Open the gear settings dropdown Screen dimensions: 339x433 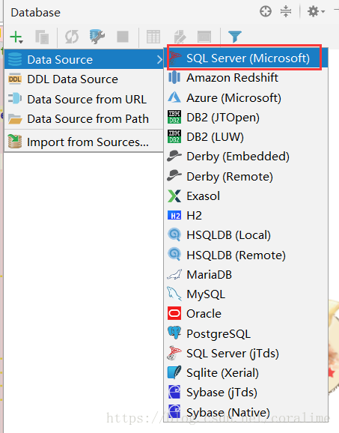tap(316, 11)
